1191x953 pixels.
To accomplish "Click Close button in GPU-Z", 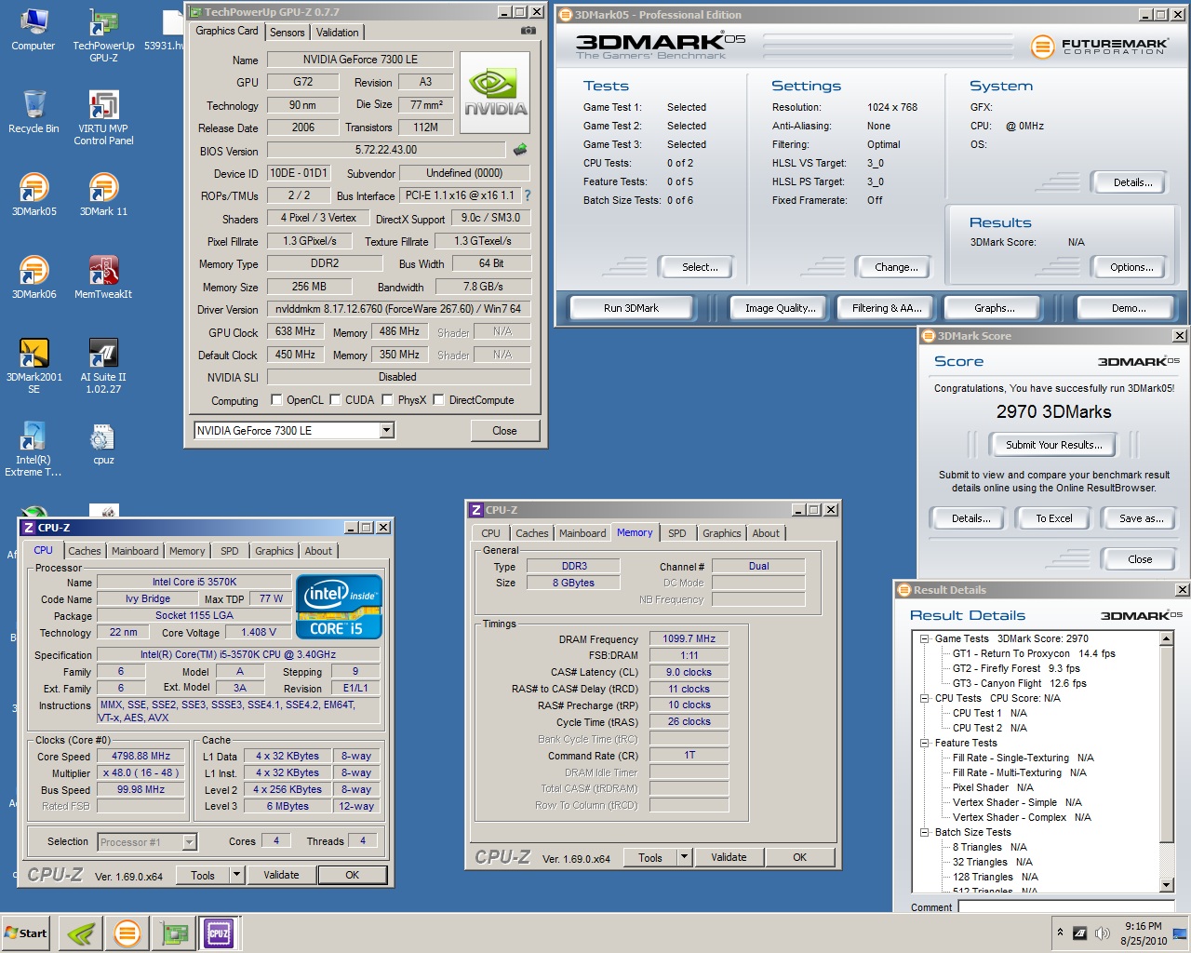I will point(504,430).
